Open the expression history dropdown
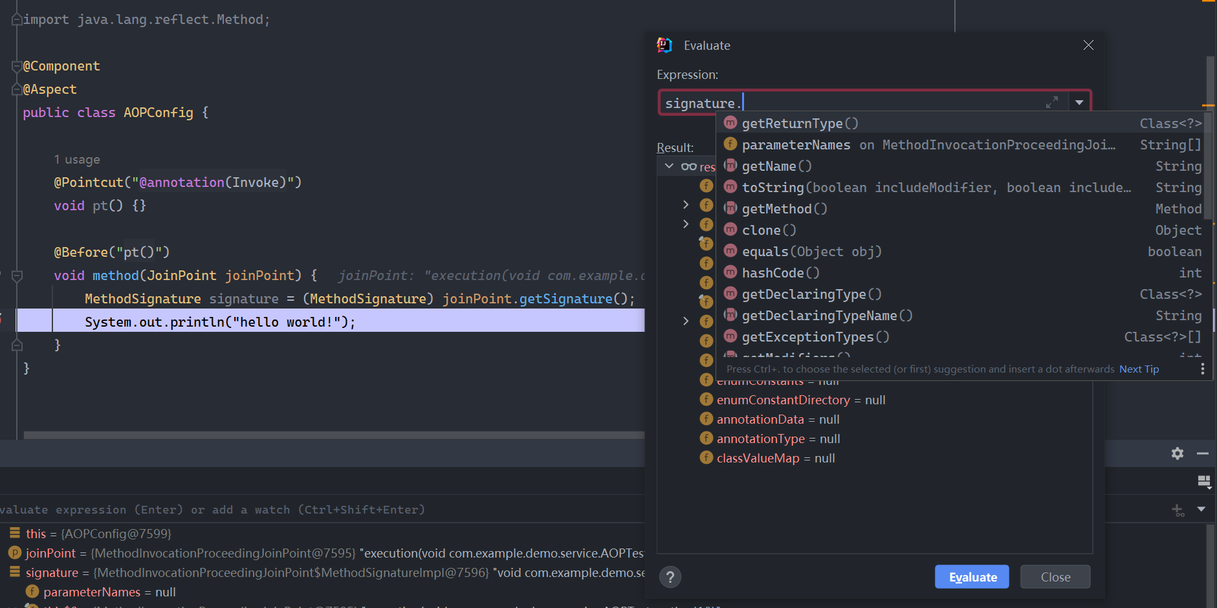This screenshot has height=608, width=1217. click(1079, 103)
